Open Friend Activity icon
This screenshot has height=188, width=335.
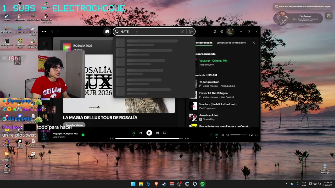pyautogui.click(x=222, y=32)
